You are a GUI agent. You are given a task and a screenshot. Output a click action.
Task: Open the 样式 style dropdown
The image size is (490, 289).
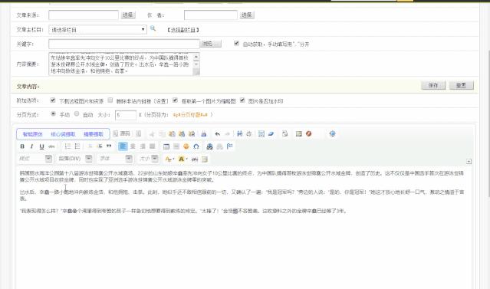click(x=35, y=159)
